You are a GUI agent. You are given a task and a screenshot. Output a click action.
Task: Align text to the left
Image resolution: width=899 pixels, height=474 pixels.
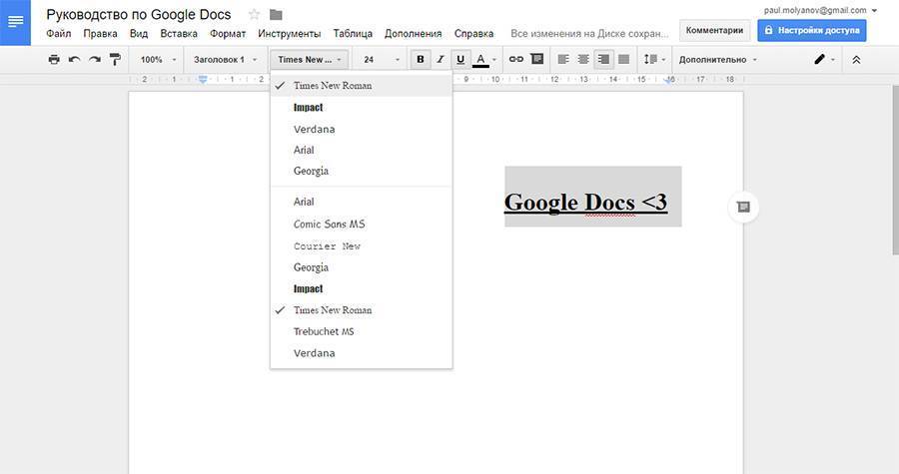click(563, 59)
